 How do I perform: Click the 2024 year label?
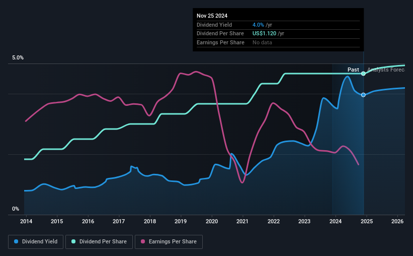pyautogui.click(x=336, y=221)
